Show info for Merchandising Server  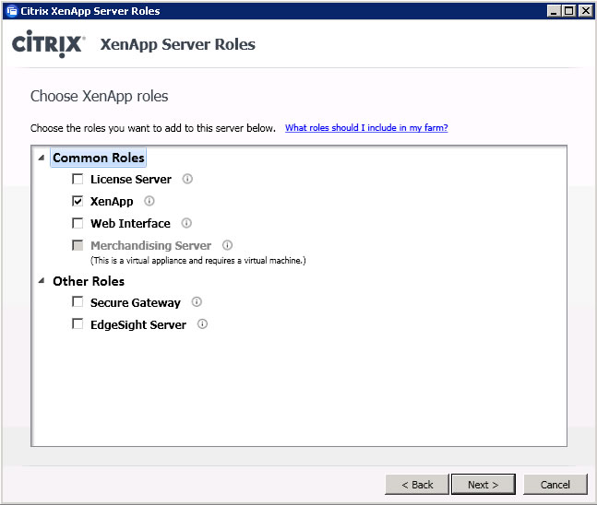[x=227, y=245]
